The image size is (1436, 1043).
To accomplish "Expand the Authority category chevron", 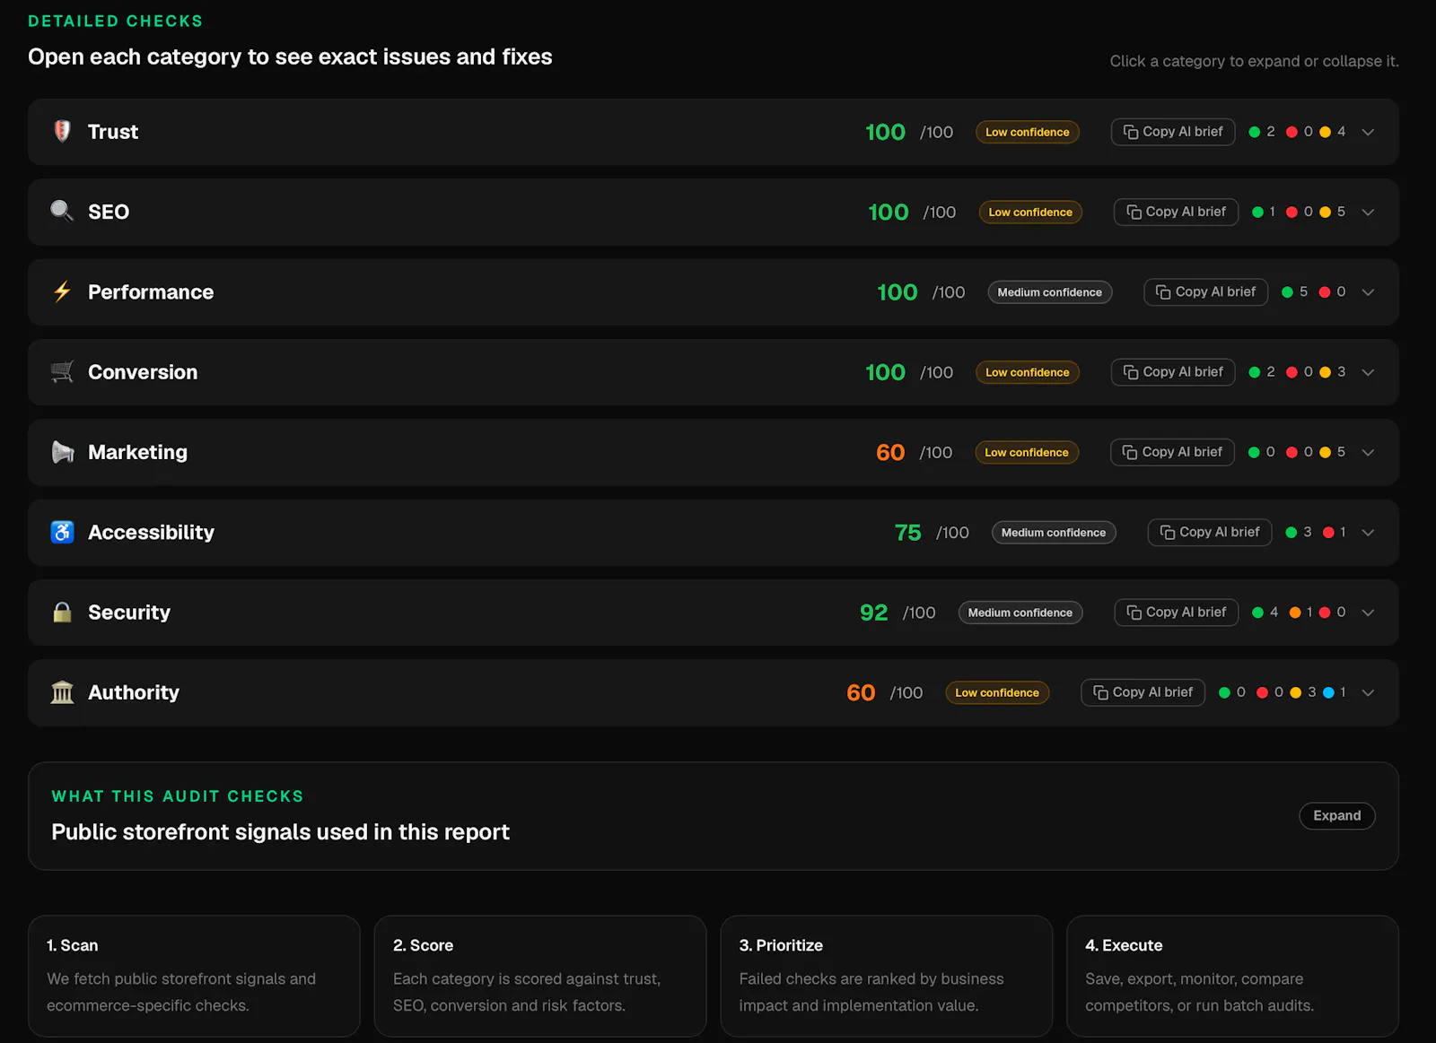I will [x=1368, y=692].
